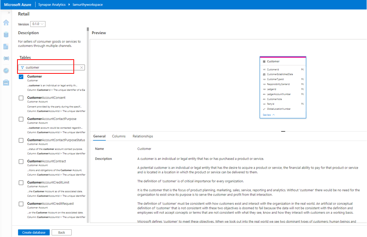Check the CustomerAccountCreditLimit checkbox

pos(21,183)
